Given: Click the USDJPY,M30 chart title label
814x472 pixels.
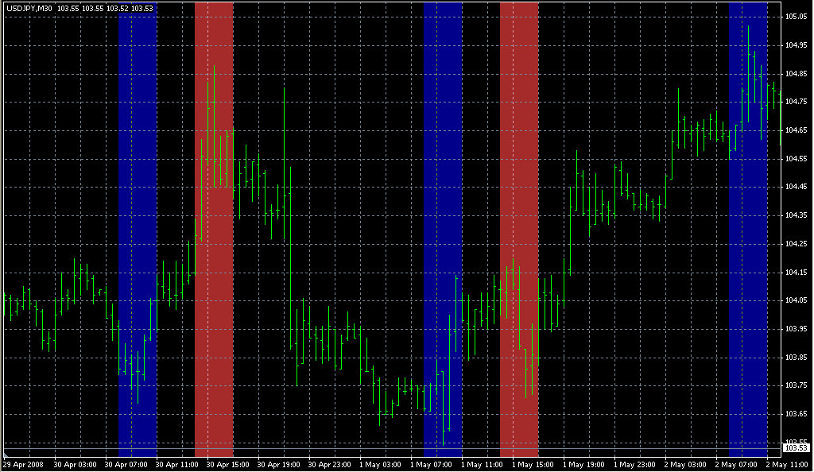Looking at the screenshot, I should [x=29, y=8].
